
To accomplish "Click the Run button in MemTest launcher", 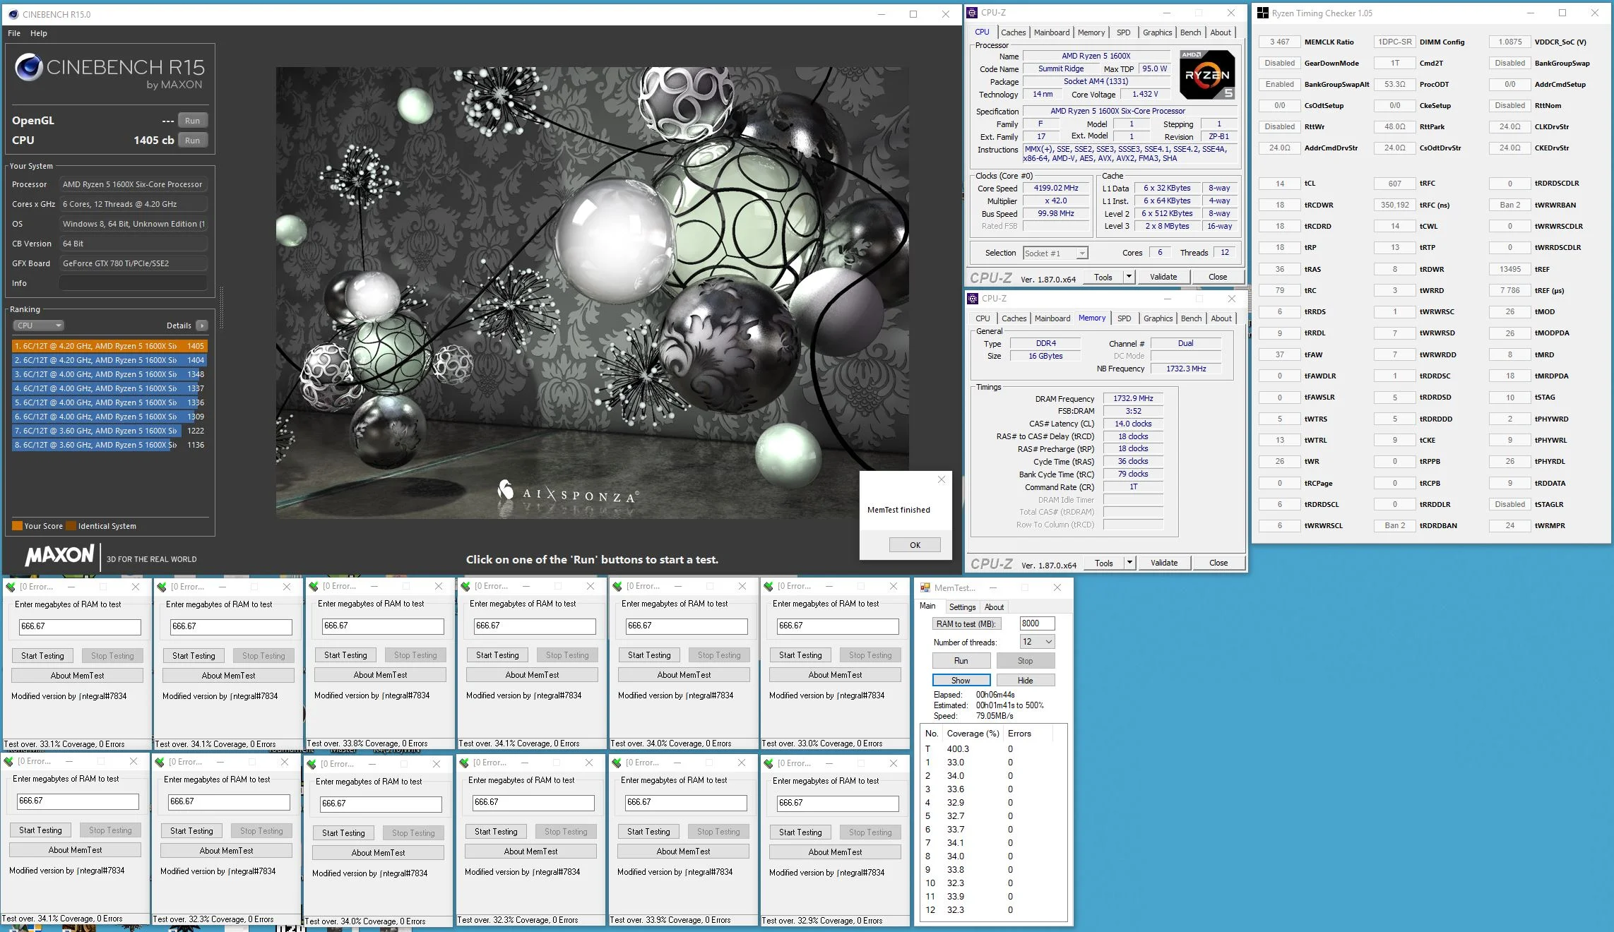I will (961, 661).
